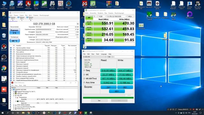The height and width of the screenshot is (115, 204).
Task: Uncheck the Seq test in AS SSD
Action: pos(84,70)
